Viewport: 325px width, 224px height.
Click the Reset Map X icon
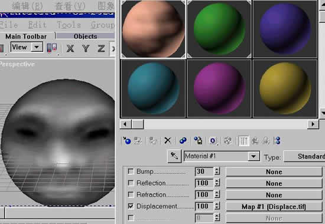(168, 141)
